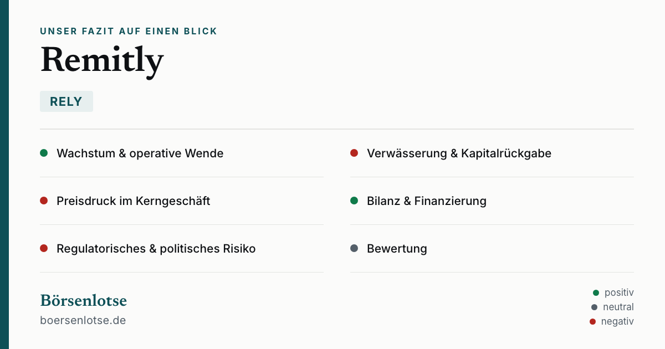Click the Unser Fazit auf einen Blick heading

tap(129, 32)
